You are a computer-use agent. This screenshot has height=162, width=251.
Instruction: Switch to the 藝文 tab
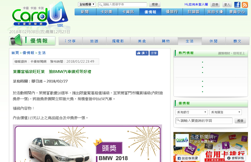click(237, 41)
